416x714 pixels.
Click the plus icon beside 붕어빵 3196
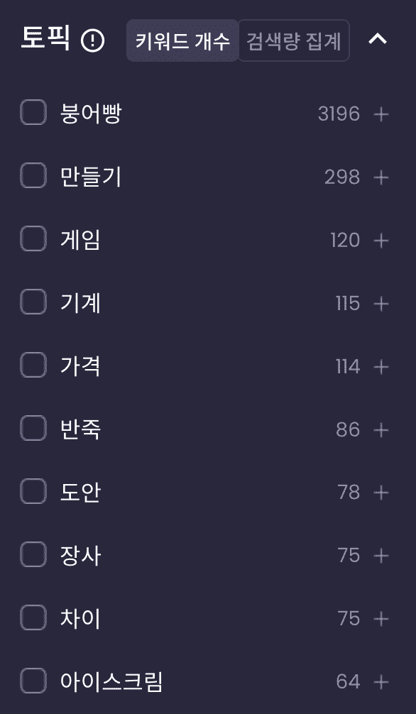[x=381, y=114]
